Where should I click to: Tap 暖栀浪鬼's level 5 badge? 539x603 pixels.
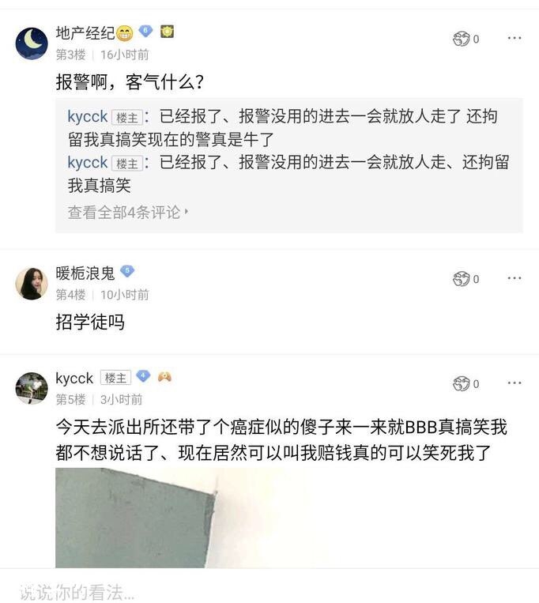(x=126, y=272)
